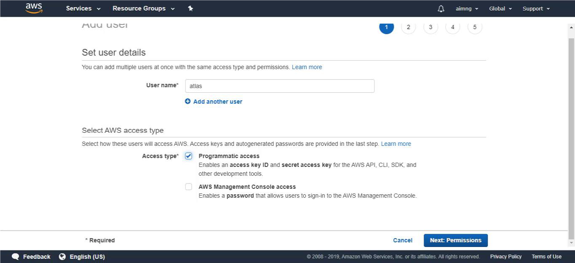Image resolution: width=575 pixels, height=263 pixels.
Task: Open the aimng account dropdown
Action: [x=467, y=8]
